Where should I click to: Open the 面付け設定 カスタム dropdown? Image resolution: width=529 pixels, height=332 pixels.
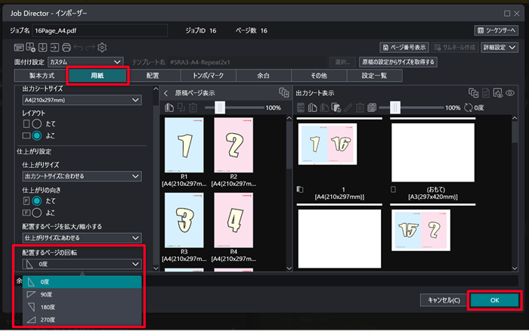(x=85, y=61)
